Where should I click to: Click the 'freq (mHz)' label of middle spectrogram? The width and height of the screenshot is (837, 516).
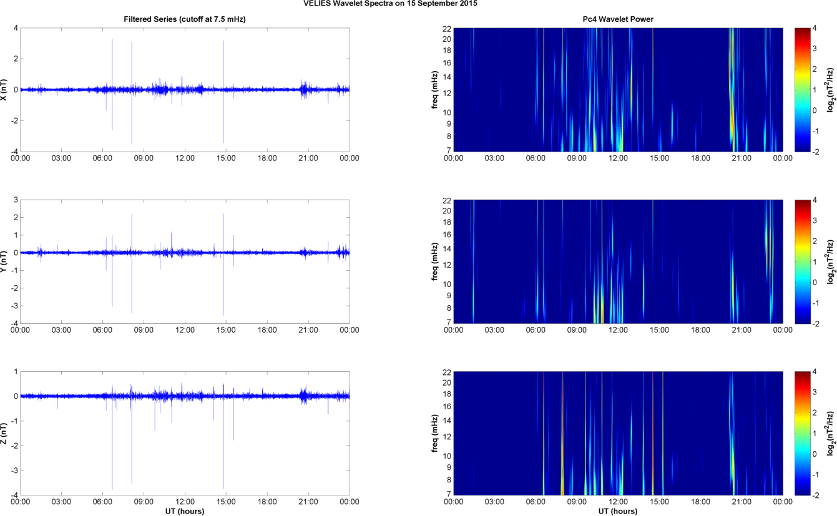click(x=435, y=261)
